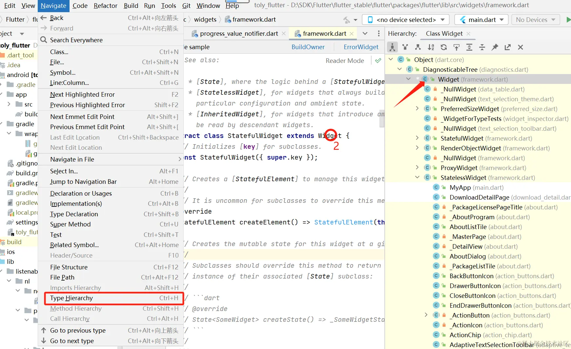Collapse all hierarchy nodes
This screenshot has height=349, width=571.
(x=482, y=47)
